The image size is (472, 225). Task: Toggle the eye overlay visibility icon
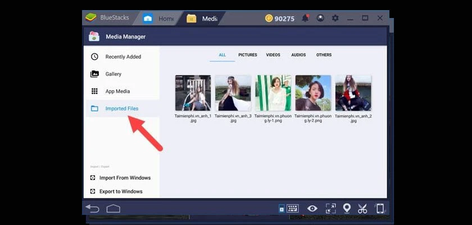point(312,209)
